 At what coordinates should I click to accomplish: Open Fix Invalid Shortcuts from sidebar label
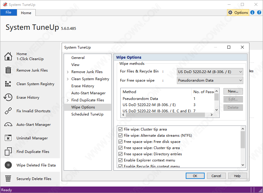click(x=33, y=111)
